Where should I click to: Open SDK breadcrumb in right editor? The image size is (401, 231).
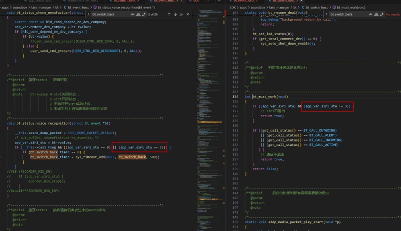[233, 7]
